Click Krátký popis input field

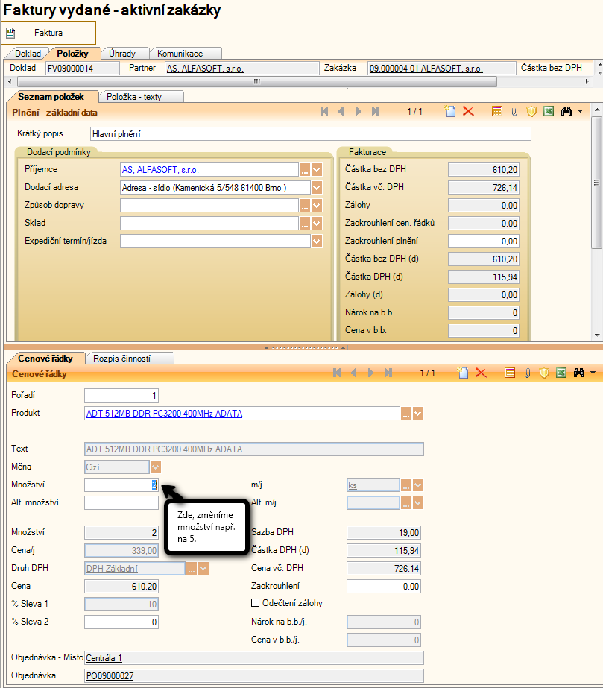[x=310, y=134]
